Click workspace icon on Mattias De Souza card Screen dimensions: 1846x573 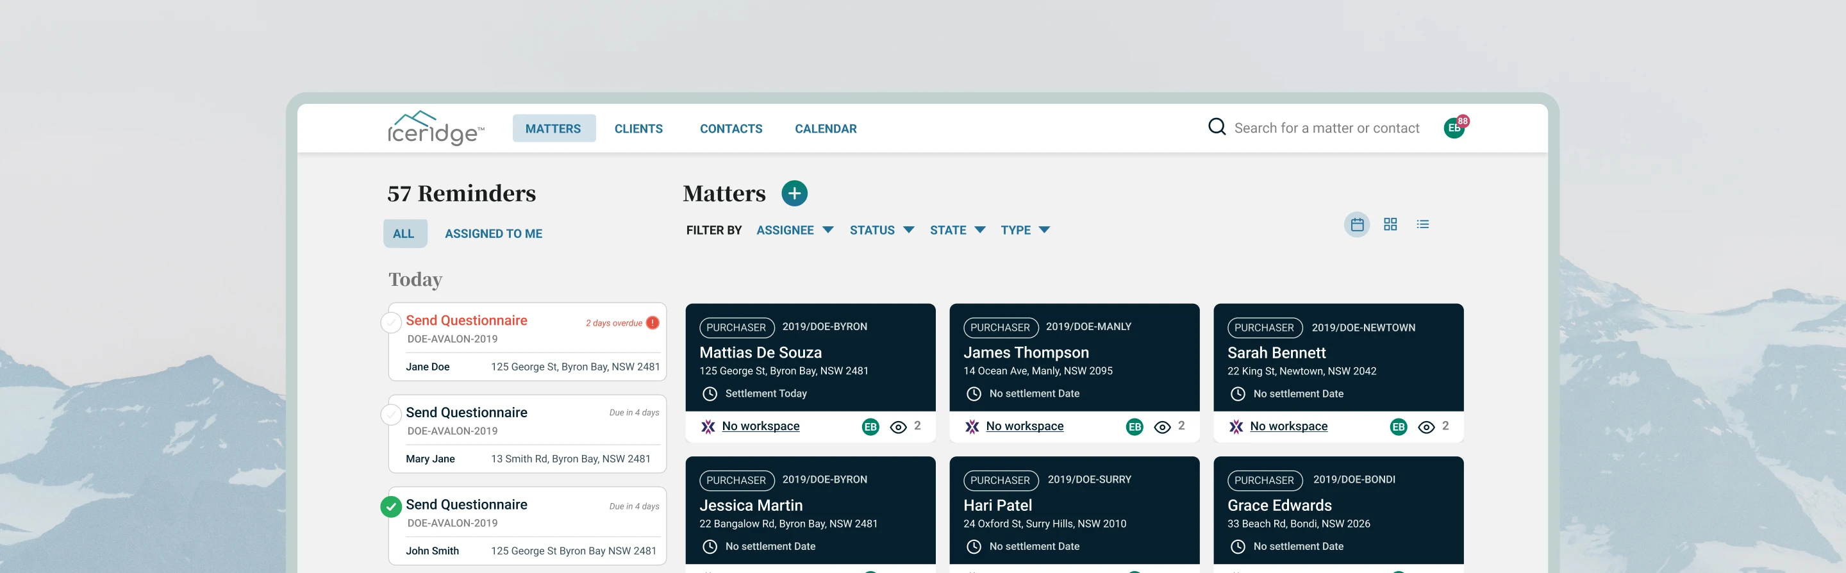tap(708, 427)
